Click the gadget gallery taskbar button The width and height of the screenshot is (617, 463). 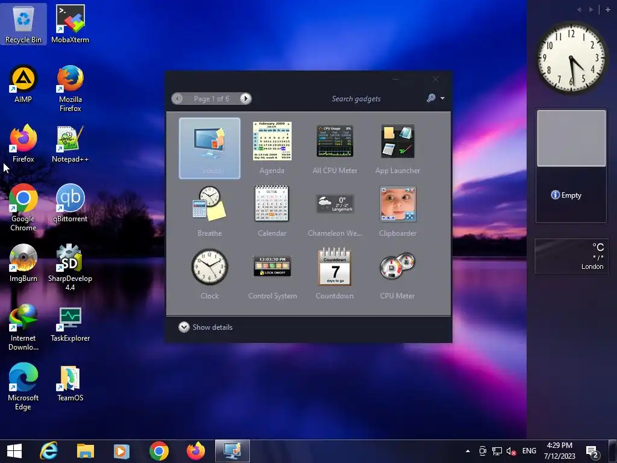pos(232,451)
